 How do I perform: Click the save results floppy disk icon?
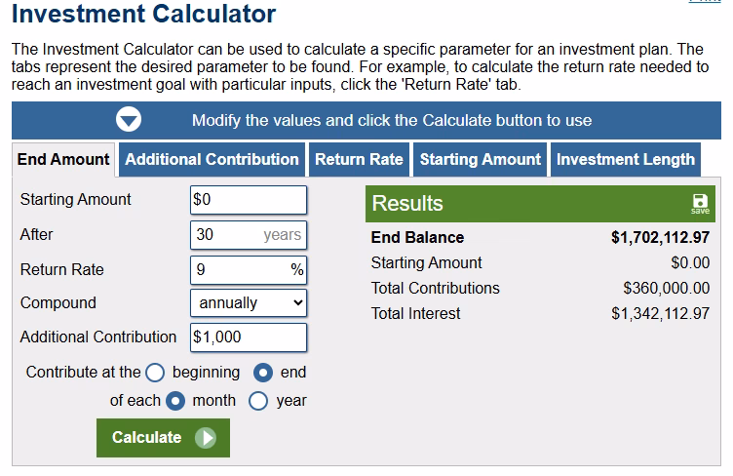point(700,202)
